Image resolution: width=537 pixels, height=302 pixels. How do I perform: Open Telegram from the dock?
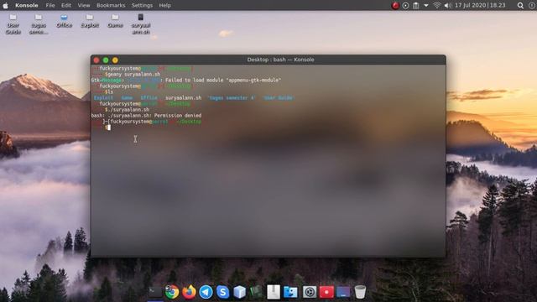tap(206, 292)
